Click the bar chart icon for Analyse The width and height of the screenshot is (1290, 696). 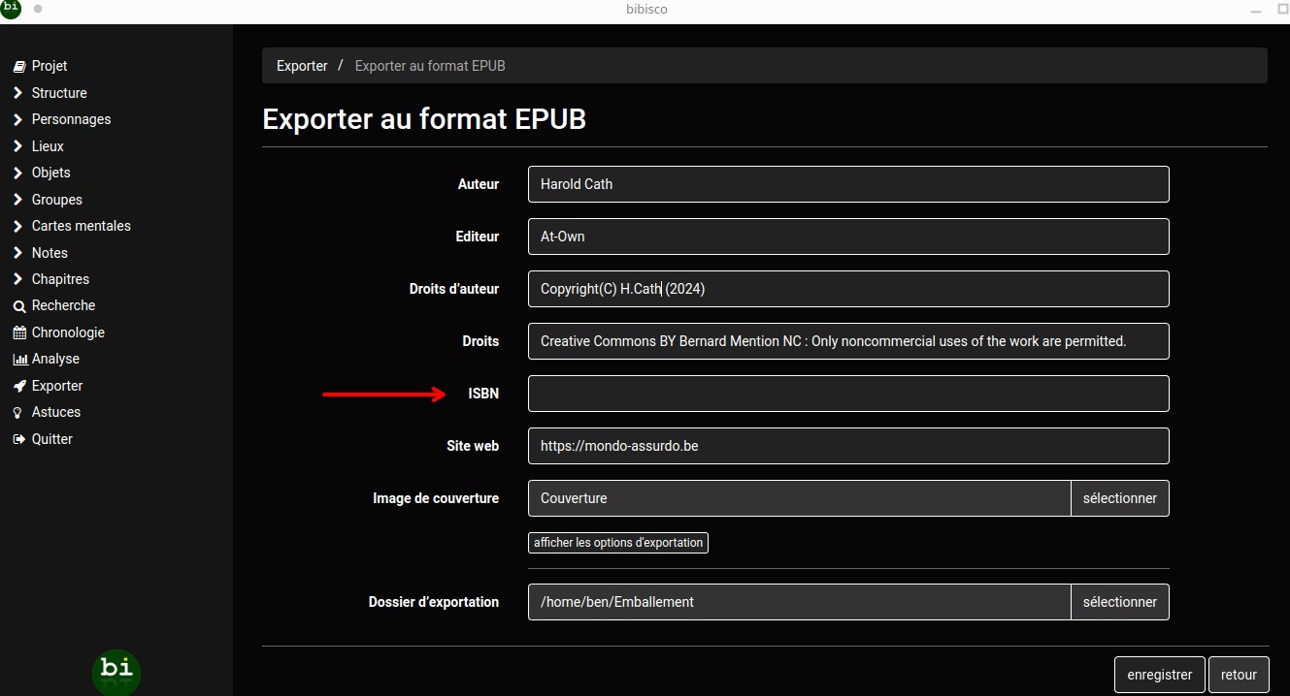(18, 360)
